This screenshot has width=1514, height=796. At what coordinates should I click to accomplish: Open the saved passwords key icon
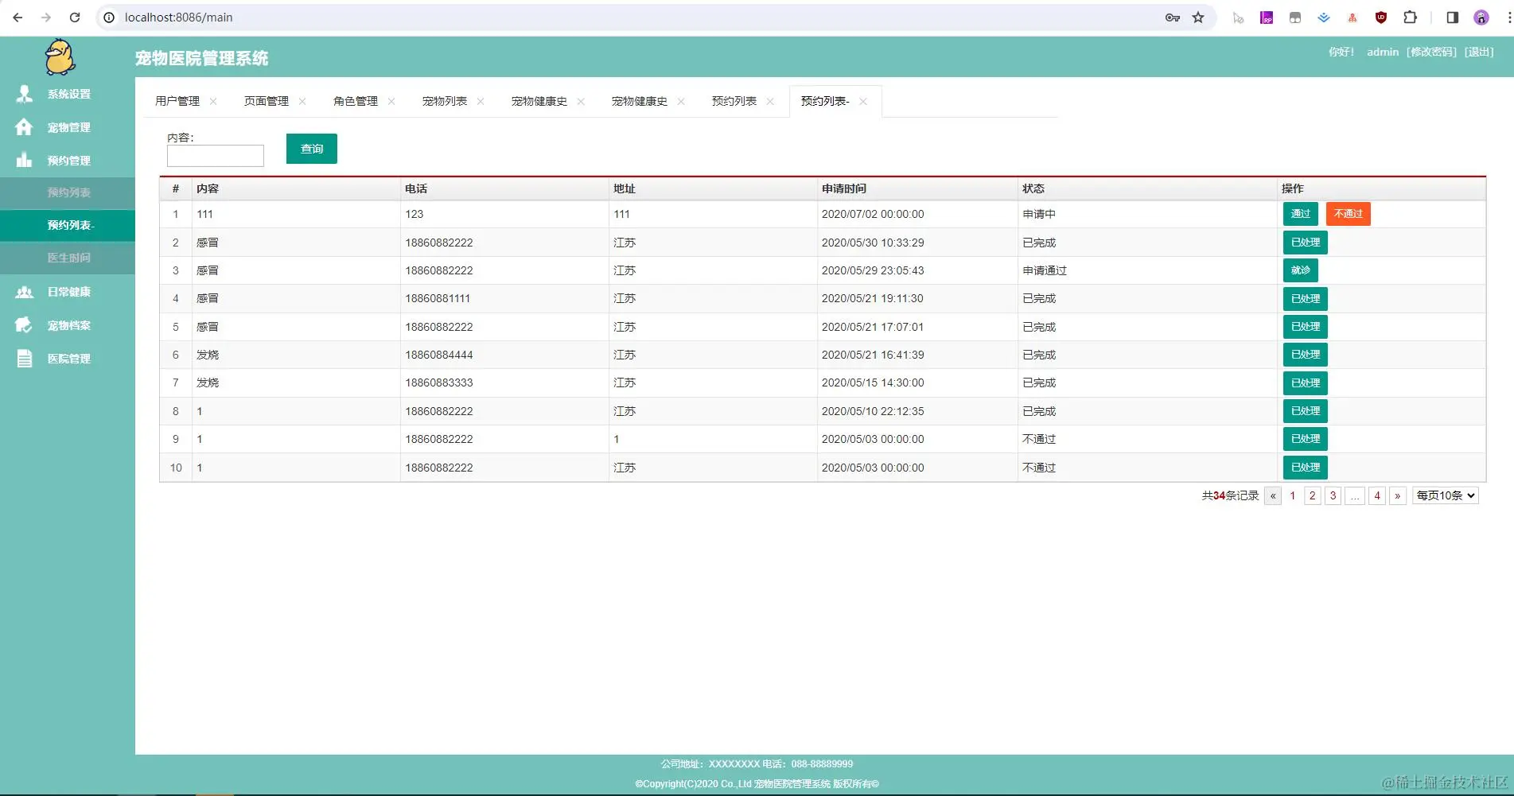coord(1172,17)
